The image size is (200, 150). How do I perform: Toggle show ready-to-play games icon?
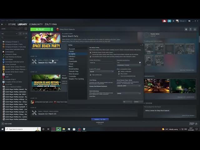point(26,33)
